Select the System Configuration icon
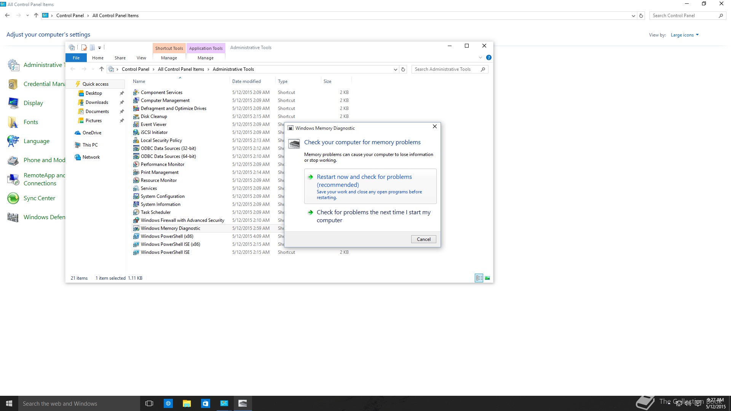 [136, 196]
